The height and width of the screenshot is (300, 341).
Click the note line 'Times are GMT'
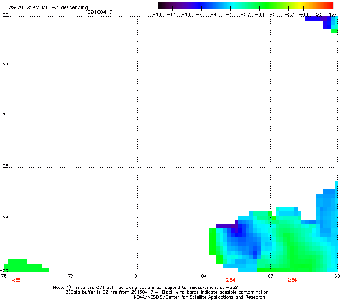[146, 288]
